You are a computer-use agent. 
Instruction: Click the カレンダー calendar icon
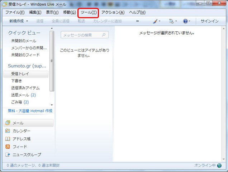click(x=8, y=131)
